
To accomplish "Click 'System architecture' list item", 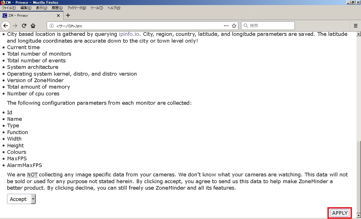I will point(33,67).
